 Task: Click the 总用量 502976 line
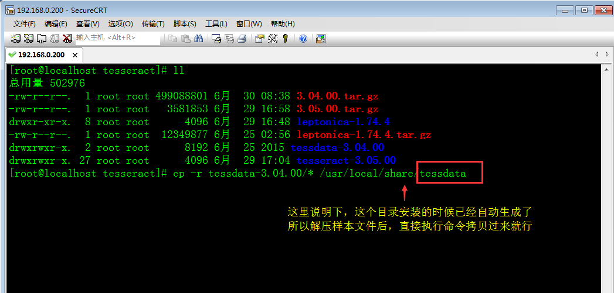click(47, 83)
